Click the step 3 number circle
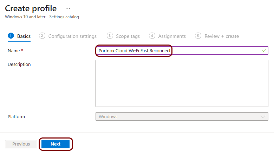The width and height of the screenshot is (274, 155). point(110,36)
